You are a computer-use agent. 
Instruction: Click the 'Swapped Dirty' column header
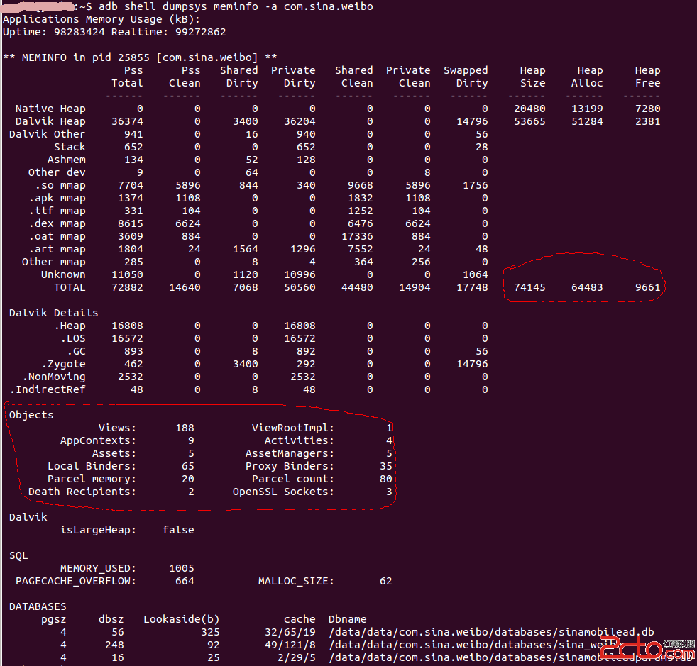466,77
